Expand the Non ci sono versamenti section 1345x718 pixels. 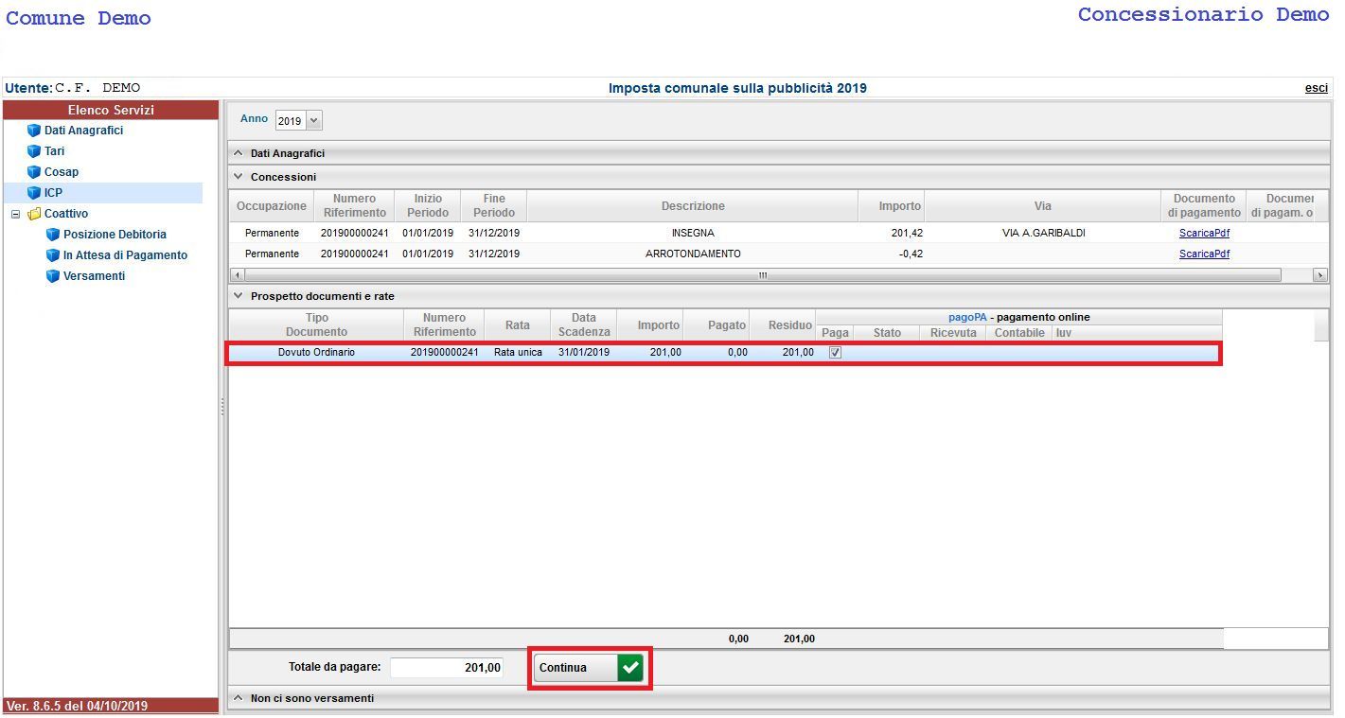pos(239,698)
